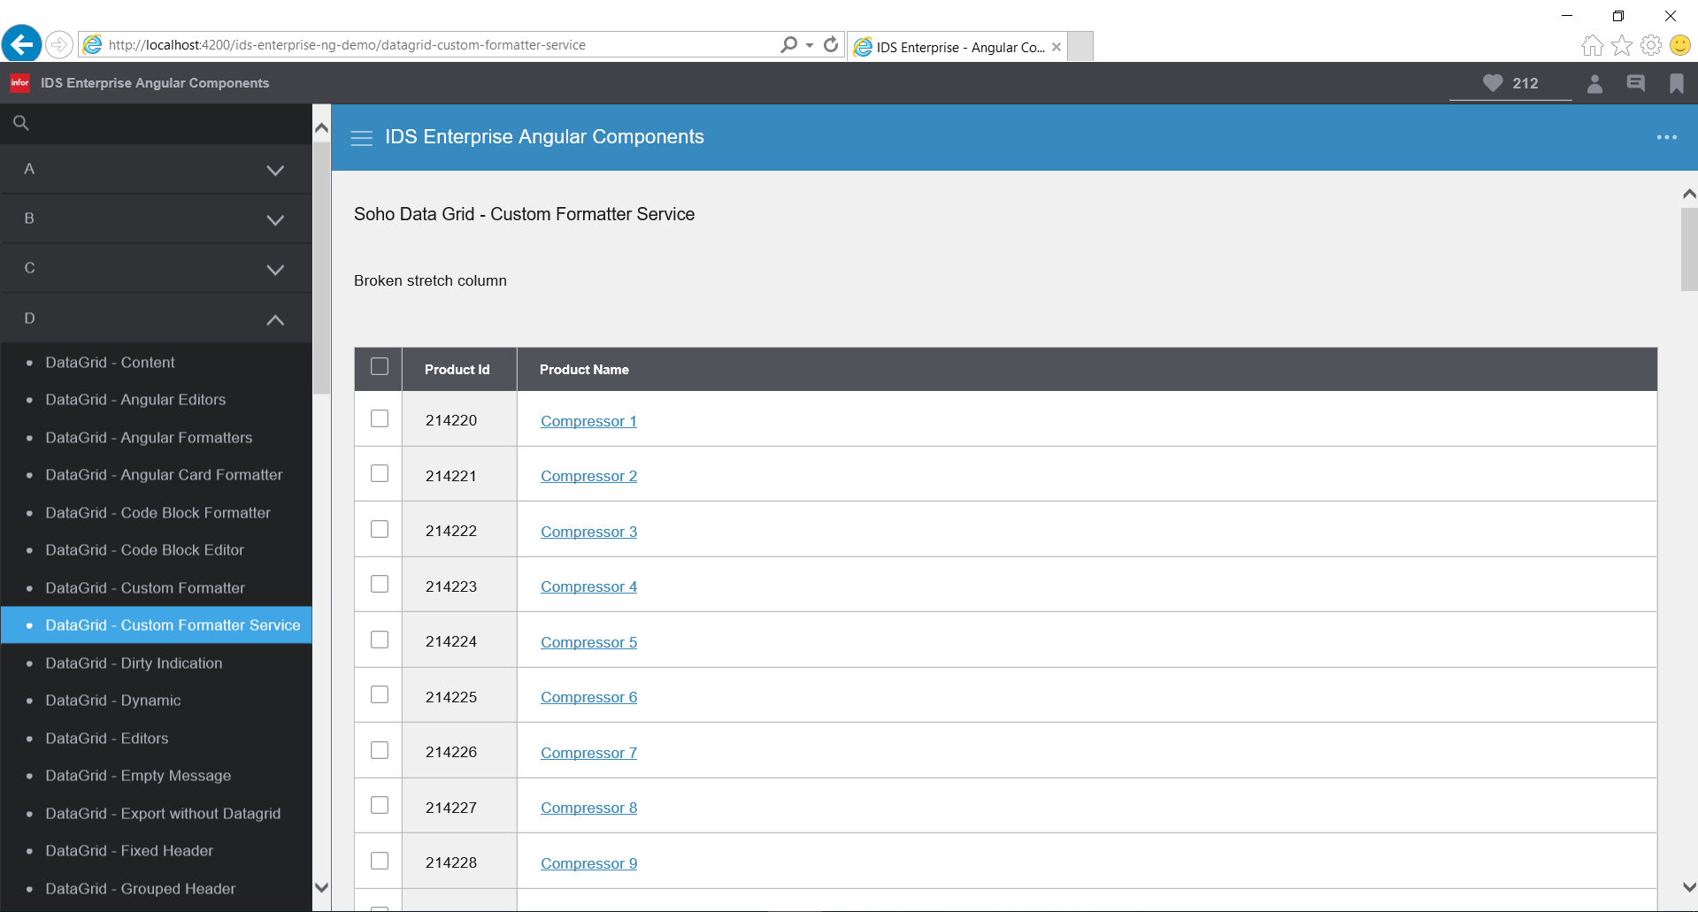Open the Compressor 5 link
Screen dimensions: 1698x912
click(x=588, y=642)
